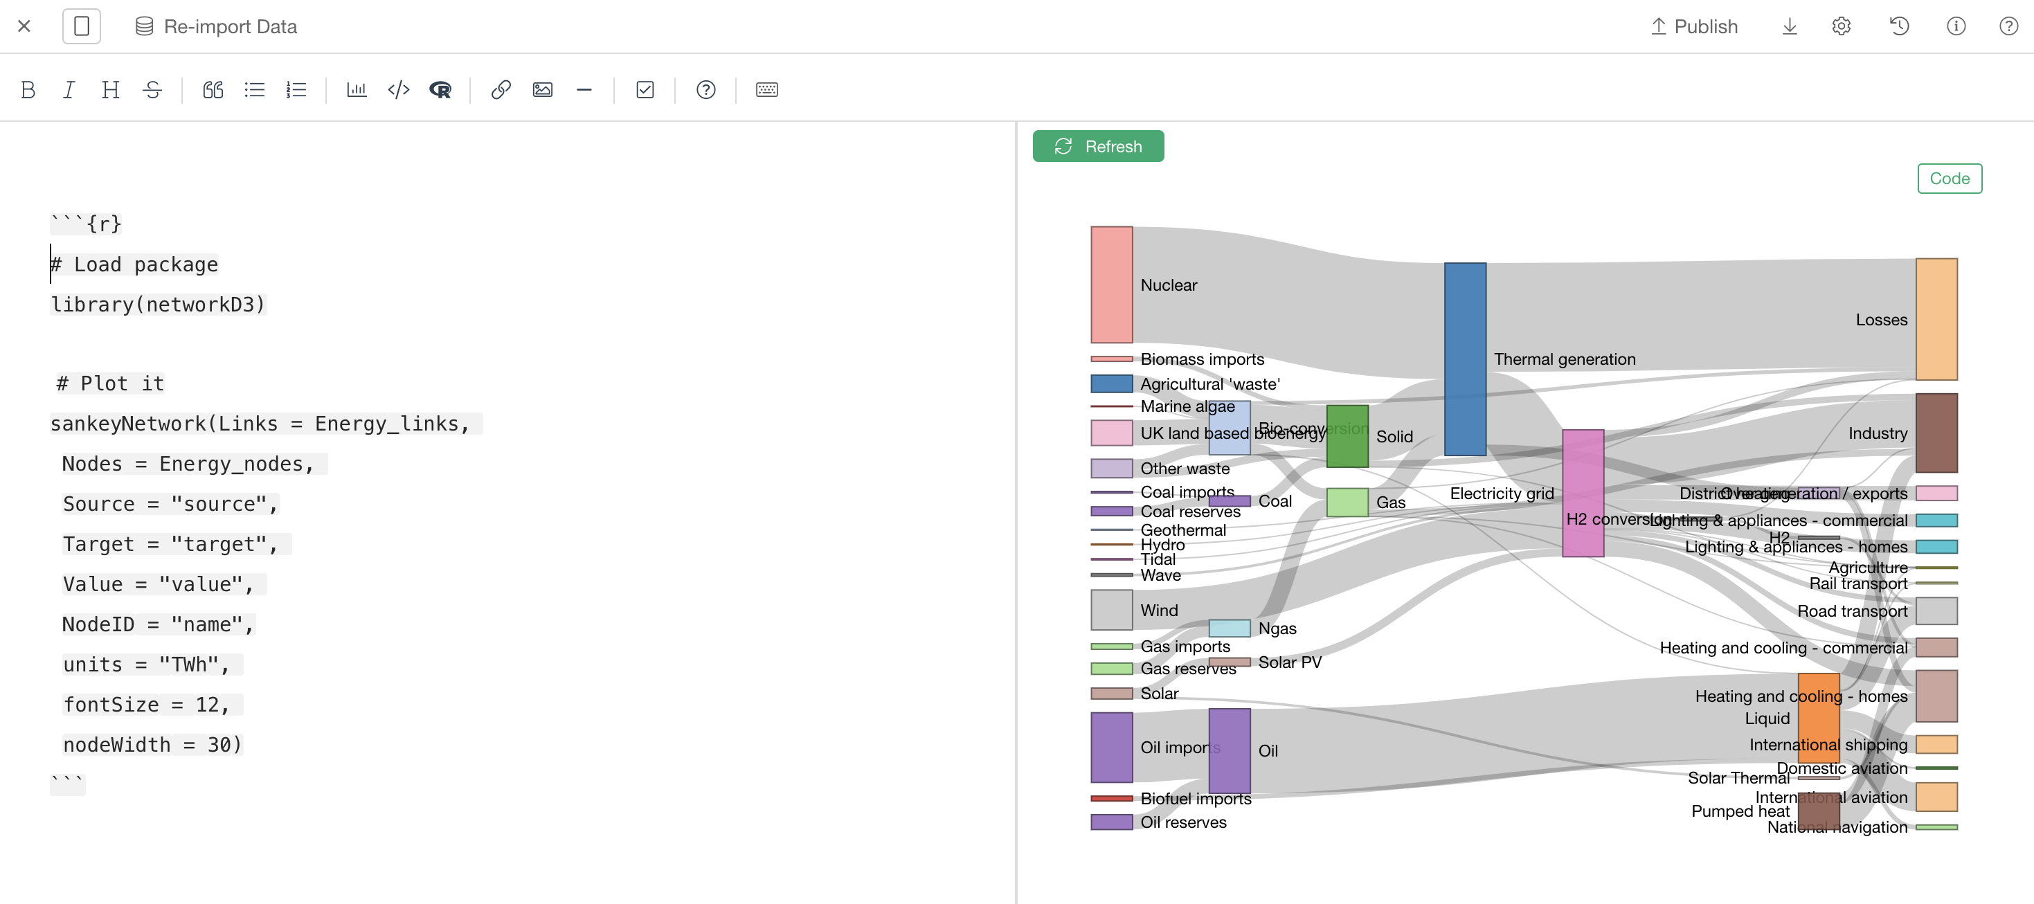
Task: Insert a code block
Action: pyautogui.click(x=399, y=89)
